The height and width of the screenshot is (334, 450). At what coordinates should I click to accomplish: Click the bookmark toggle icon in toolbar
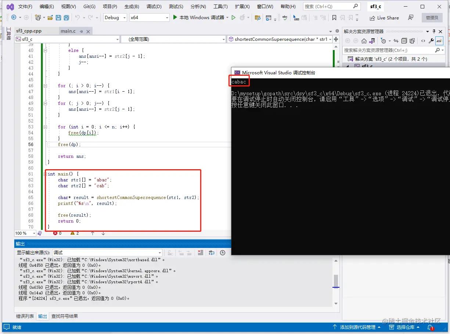tap(334, 17)
